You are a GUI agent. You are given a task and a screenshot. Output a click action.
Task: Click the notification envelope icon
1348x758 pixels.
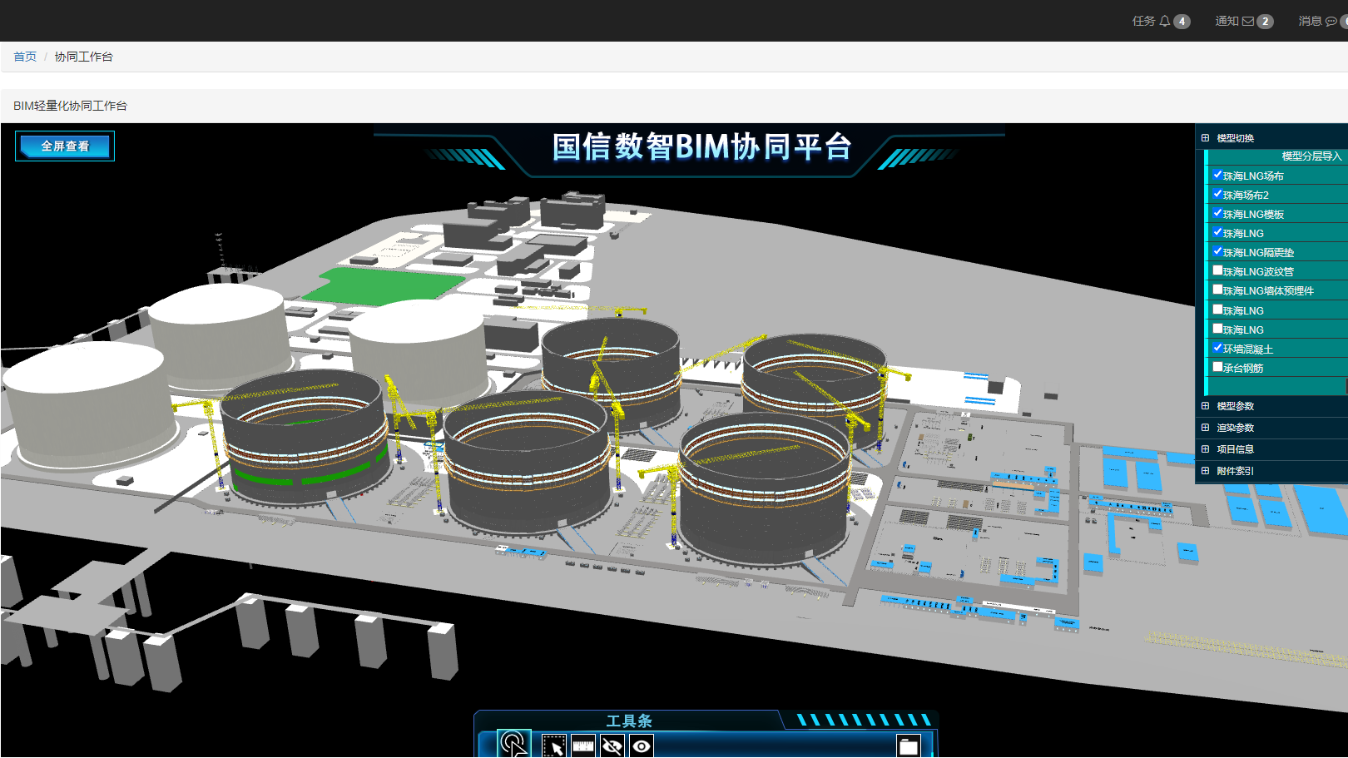pos(1248,22)
